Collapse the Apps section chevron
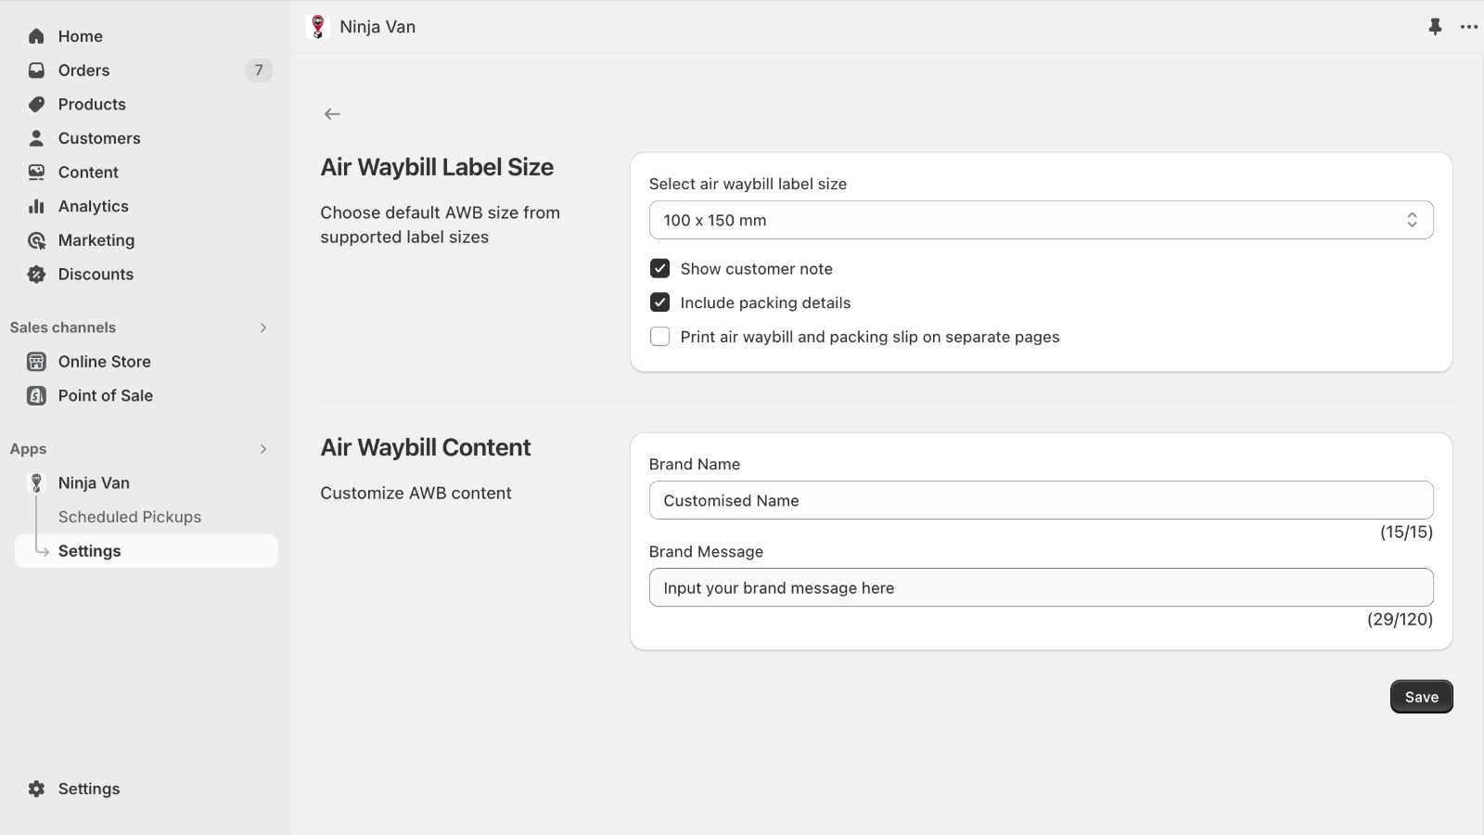Viewport: 1484px width, 835px height. pos(262,448)
